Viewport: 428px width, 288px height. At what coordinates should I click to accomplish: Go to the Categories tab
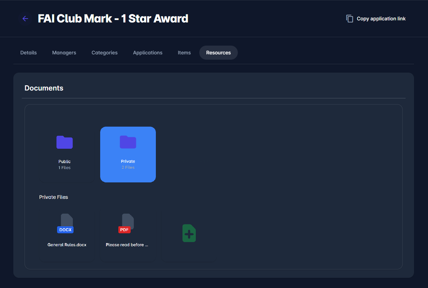click(x=104, y=53)
